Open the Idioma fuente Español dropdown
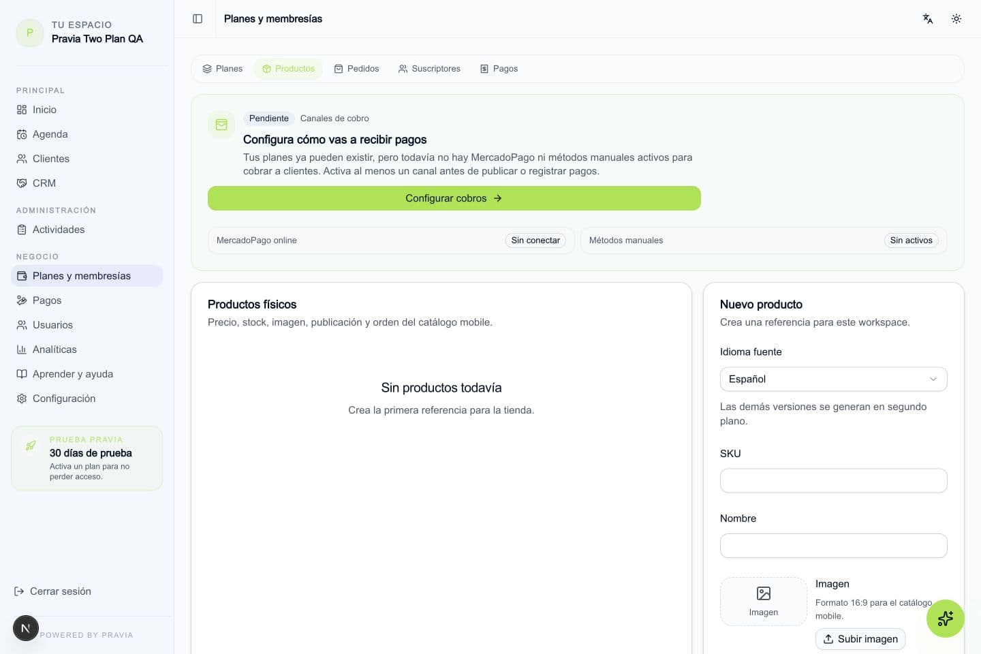This screenshot has width=981, height=654. point(833,379)
